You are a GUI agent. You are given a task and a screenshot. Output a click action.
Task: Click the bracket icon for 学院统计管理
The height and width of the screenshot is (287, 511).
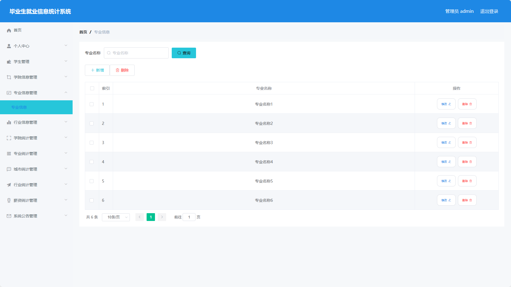9,138
